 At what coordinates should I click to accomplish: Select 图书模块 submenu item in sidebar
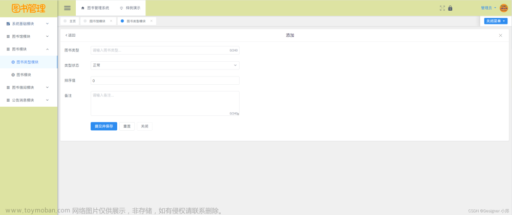point(28,75)
